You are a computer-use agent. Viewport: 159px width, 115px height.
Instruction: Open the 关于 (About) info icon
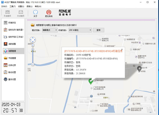point(35,12)
